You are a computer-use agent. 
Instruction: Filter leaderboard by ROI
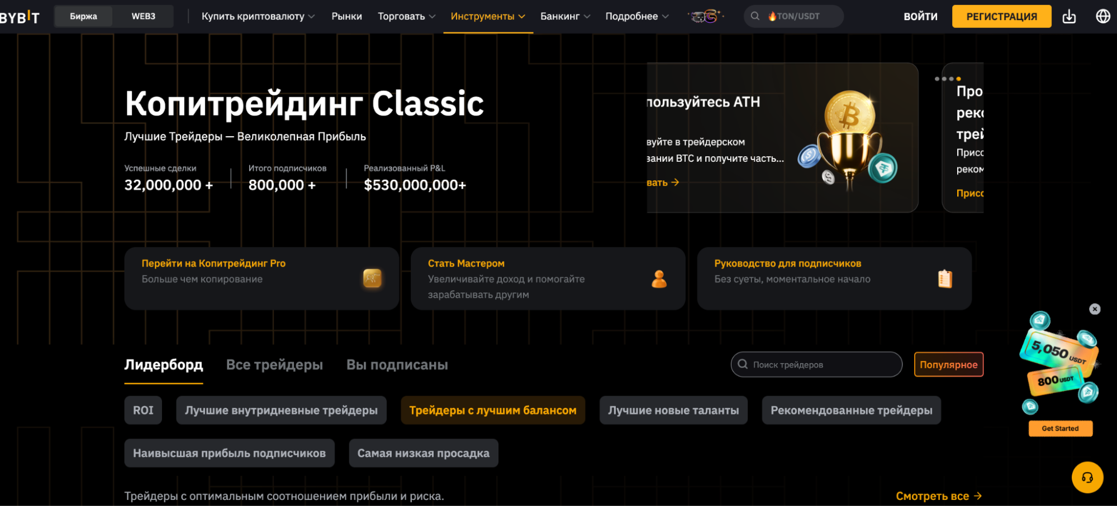(x=143, y=411)
